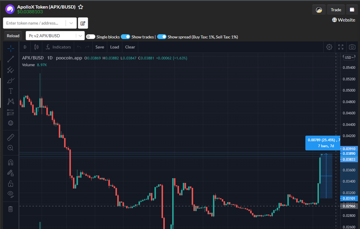This screenshot has width=360, height=229.
Task: Select the brush drawing tool
Action: pos(10,80)
